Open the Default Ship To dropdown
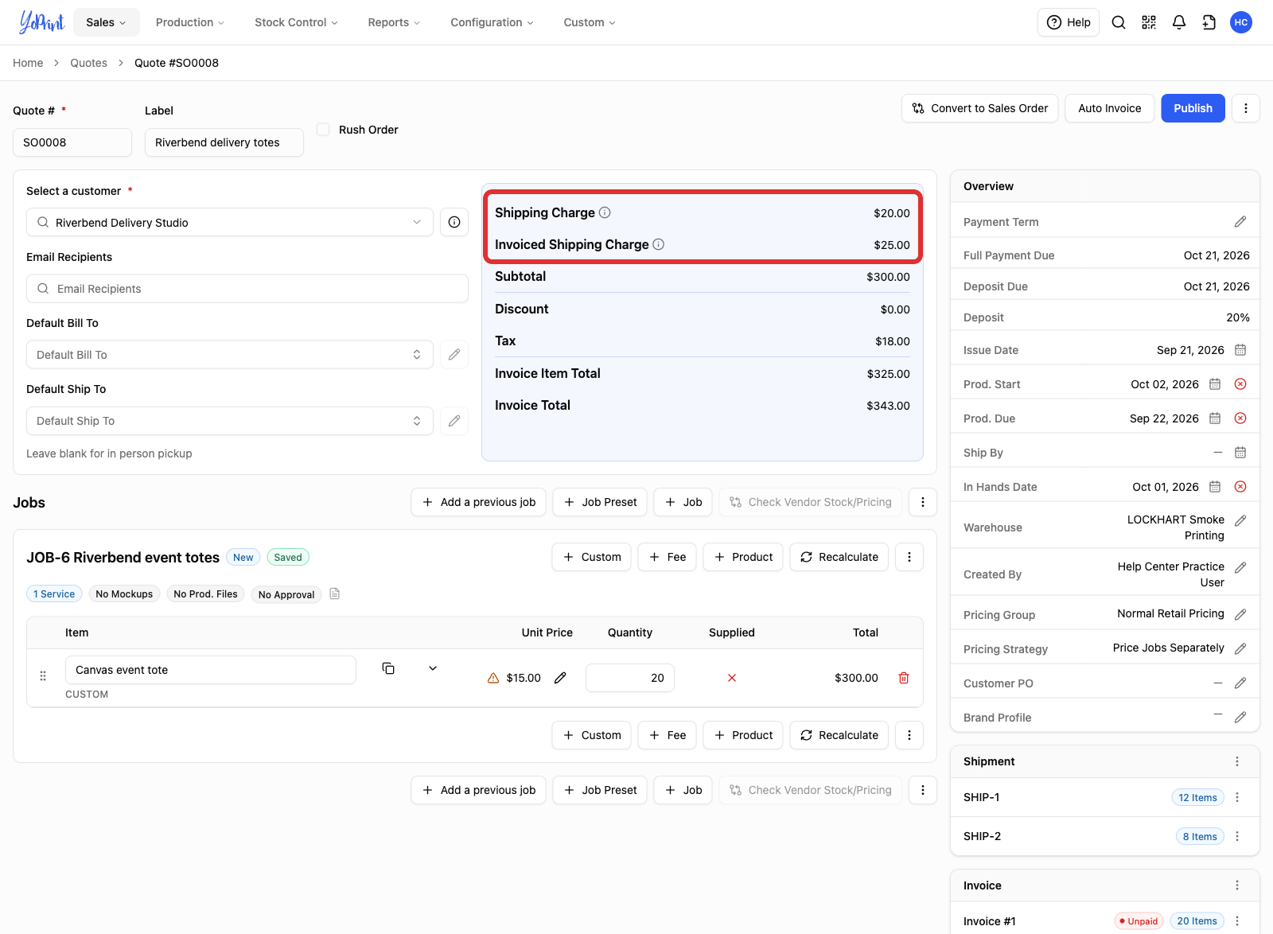1273x934 pixels. 230,421
